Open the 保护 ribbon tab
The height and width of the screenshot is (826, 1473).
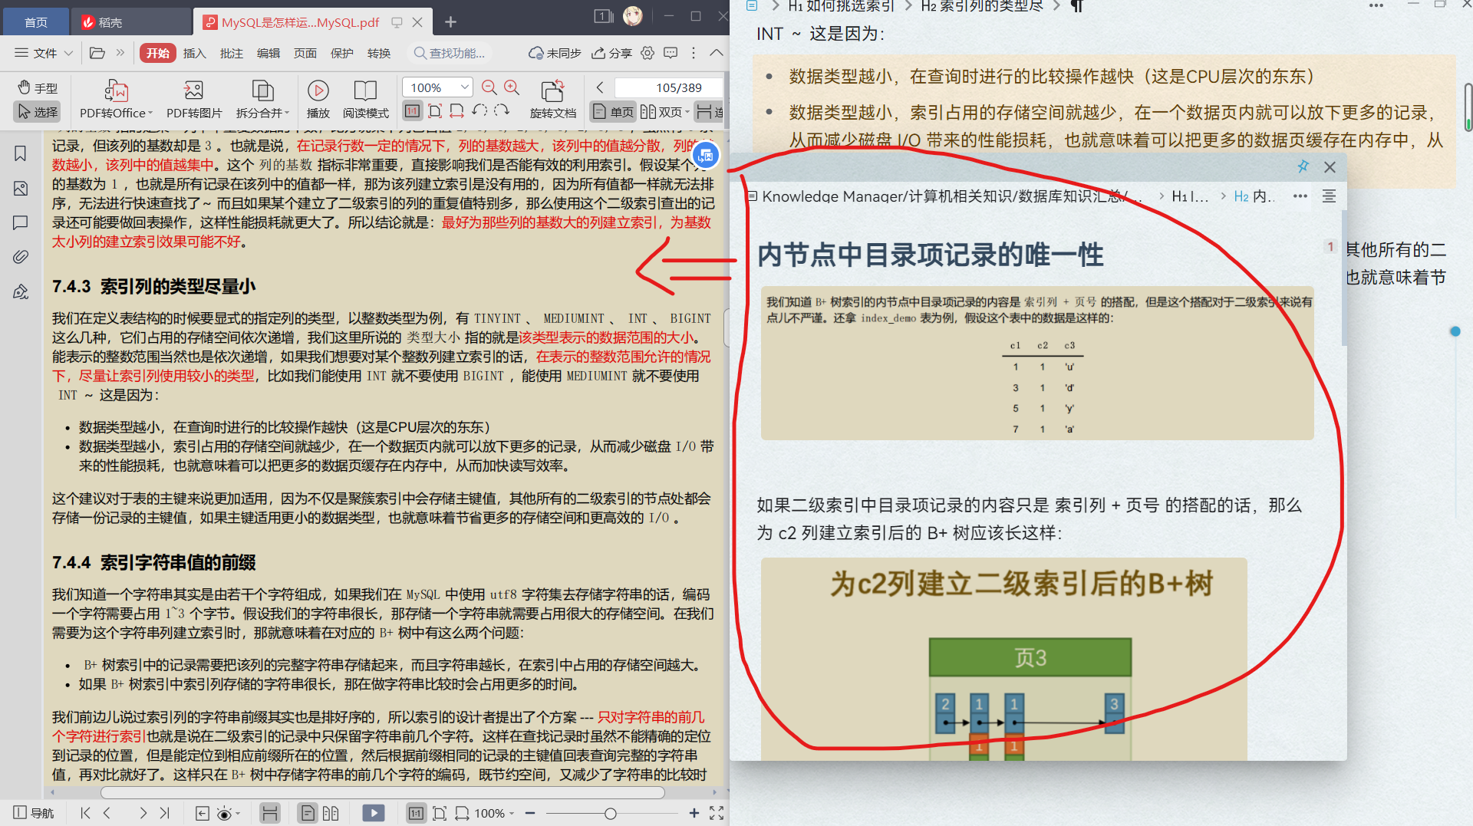[x=341, y=53]
